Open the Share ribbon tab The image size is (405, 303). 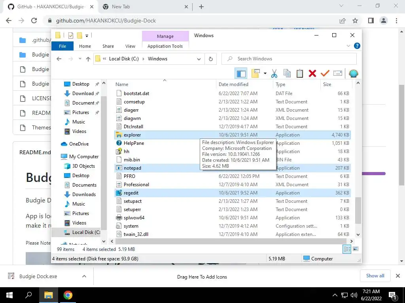pos(108,46)
